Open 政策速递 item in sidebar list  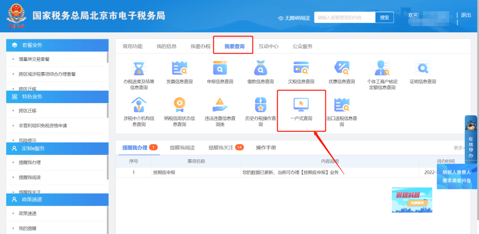[27, 213]
